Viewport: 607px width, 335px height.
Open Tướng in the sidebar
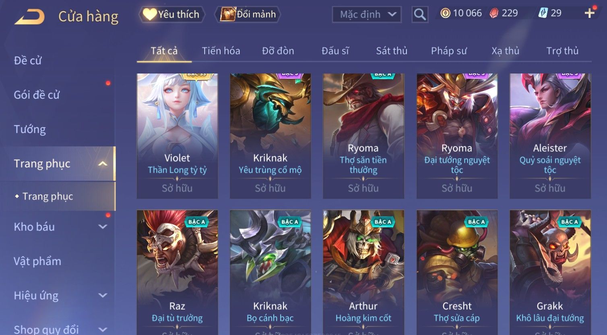[x=30, y=129]
